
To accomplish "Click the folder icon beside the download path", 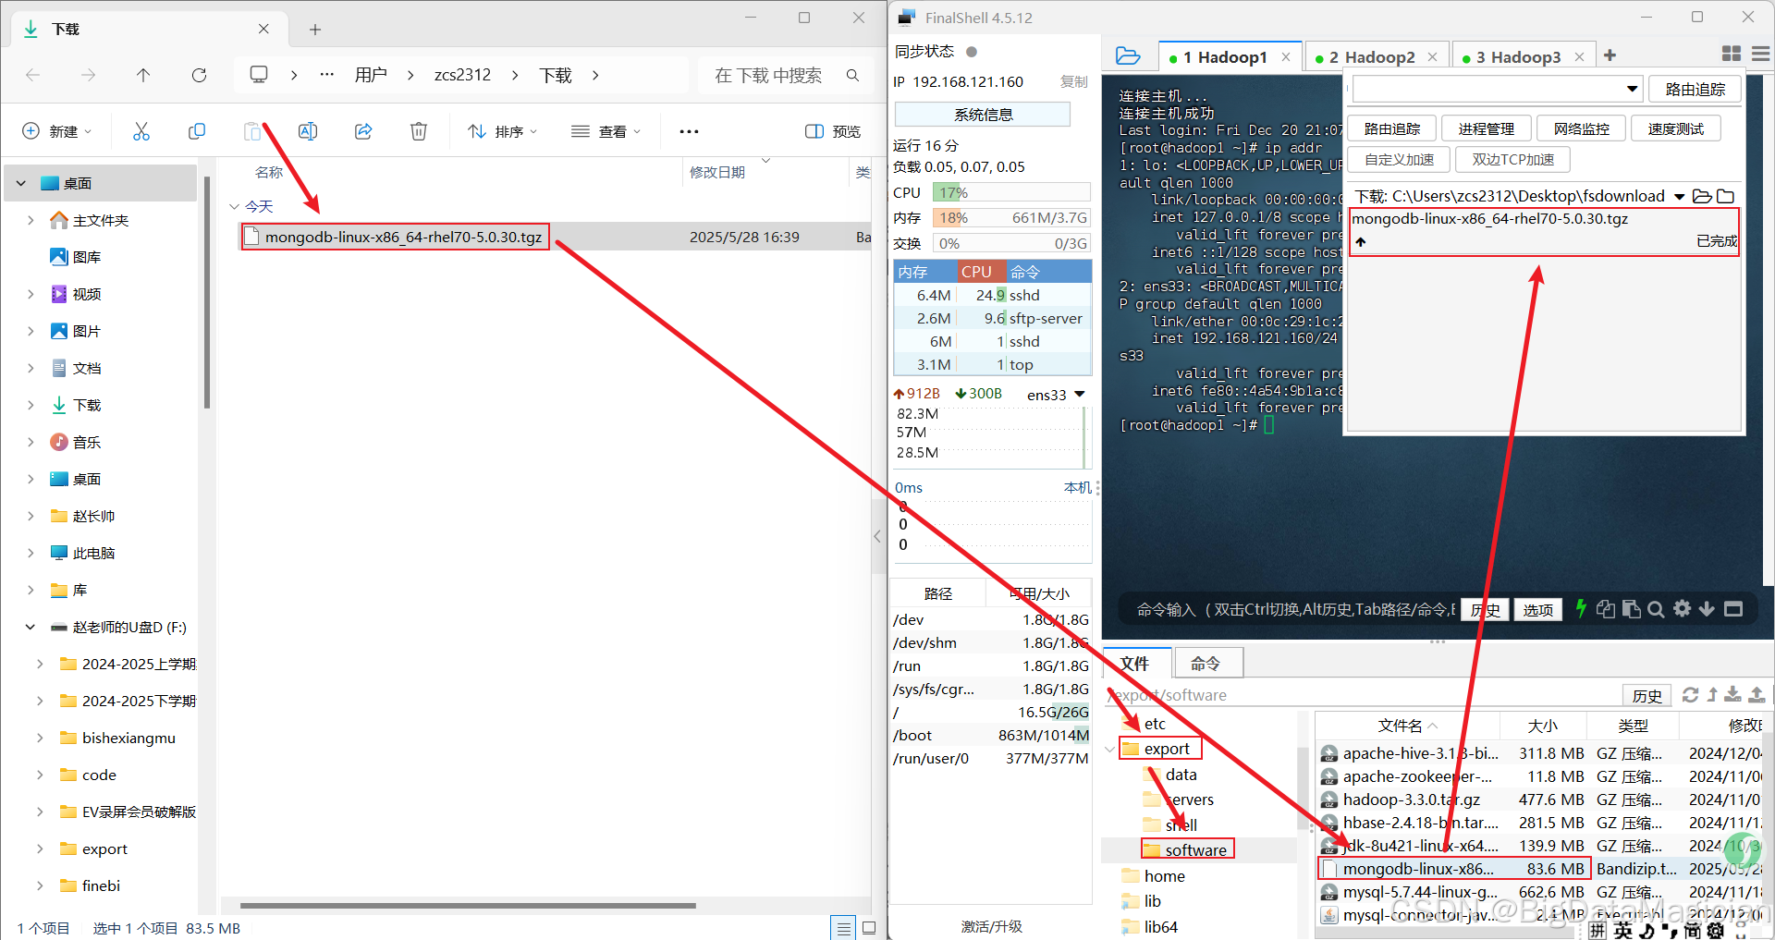I will [1725, 196].
